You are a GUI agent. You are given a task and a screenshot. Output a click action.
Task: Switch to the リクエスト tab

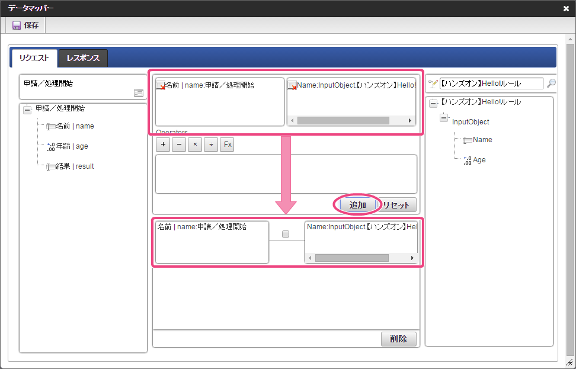34,58
